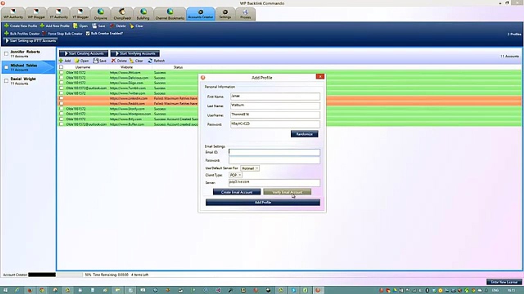Screen dimensions: 524x294
Task: Open the Use Default Server For dropdown
Action: click(x=250, y=168)
